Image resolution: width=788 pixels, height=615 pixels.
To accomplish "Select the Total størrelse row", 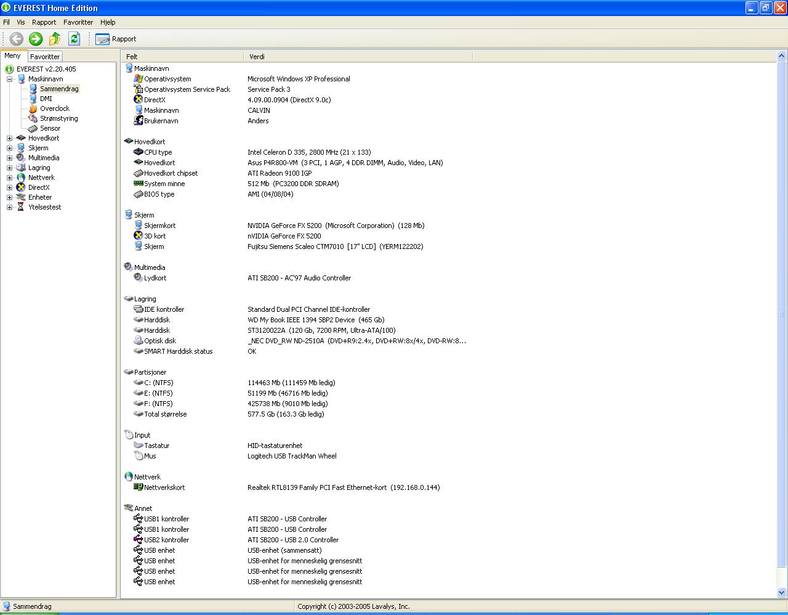I will coord(295,414).
